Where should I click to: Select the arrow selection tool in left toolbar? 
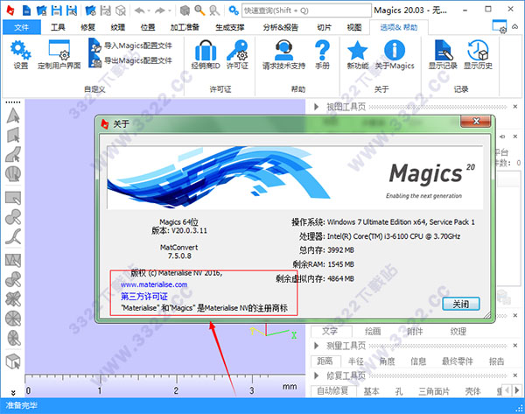[x=13, y=116]
